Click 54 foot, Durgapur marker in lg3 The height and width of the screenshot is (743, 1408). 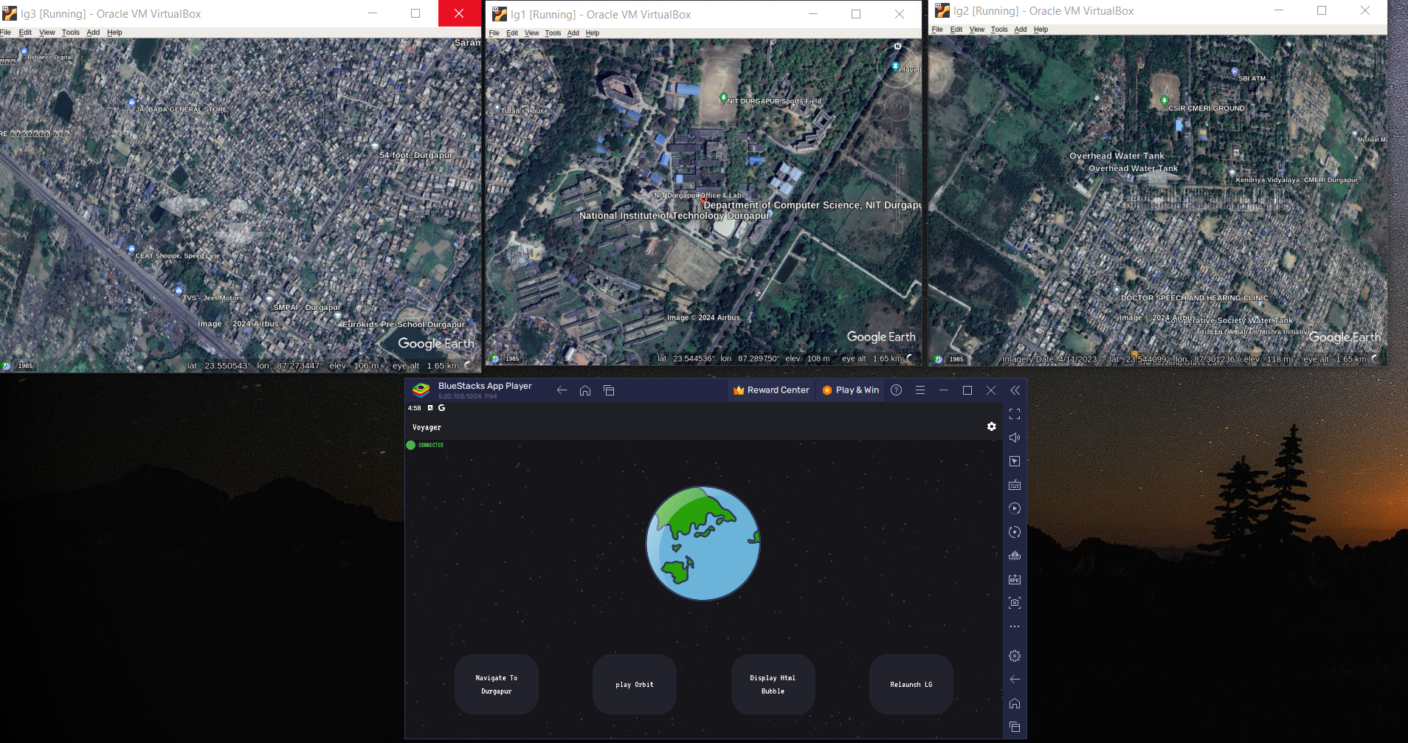374,147
